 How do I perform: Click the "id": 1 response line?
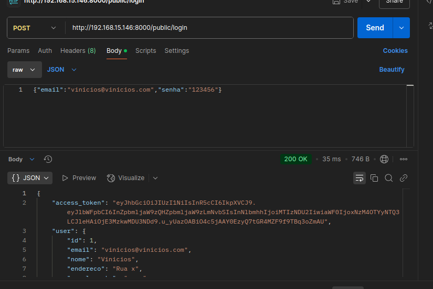point(82,240)
